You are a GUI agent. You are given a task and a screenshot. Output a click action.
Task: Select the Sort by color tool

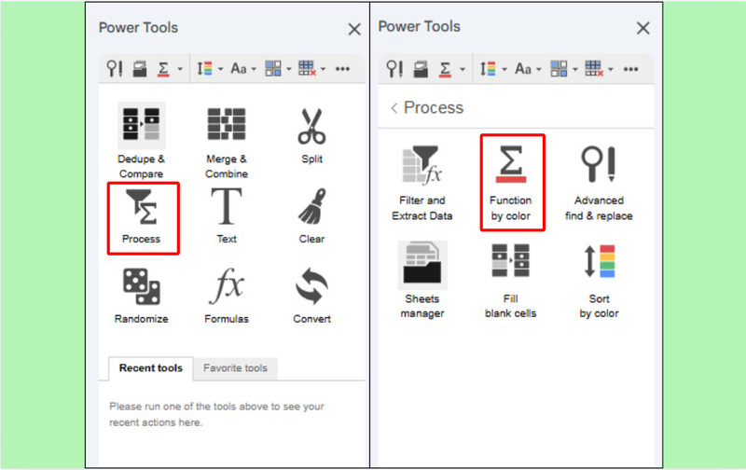(x=599, y=280)
